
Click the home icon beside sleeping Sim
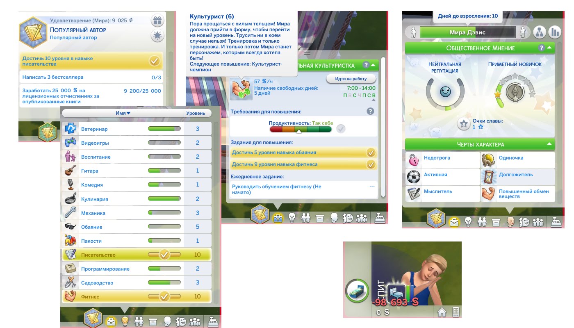442,312
